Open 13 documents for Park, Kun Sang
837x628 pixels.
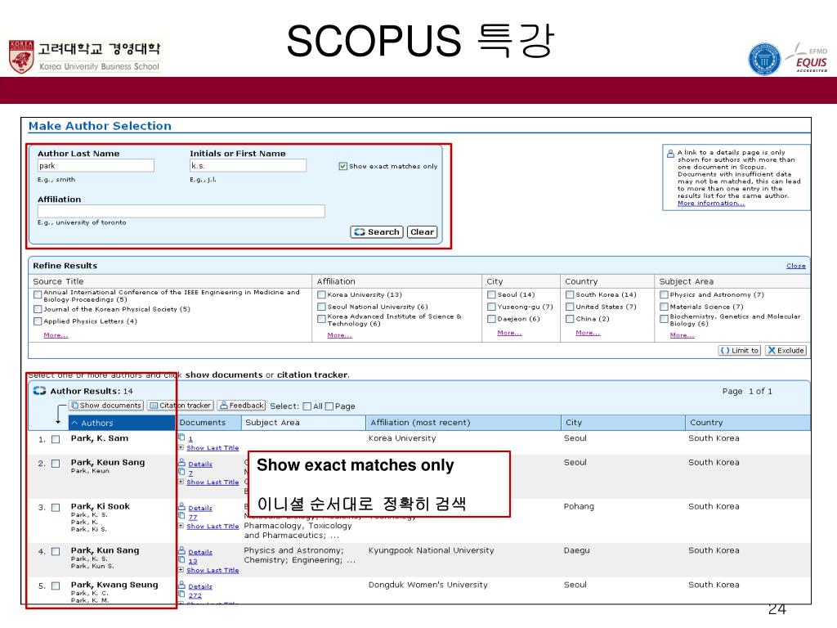(193, 562)
